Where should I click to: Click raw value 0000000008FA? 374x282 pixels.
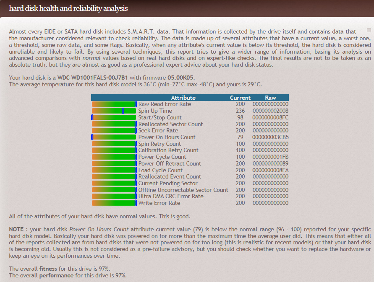[270, 170]
